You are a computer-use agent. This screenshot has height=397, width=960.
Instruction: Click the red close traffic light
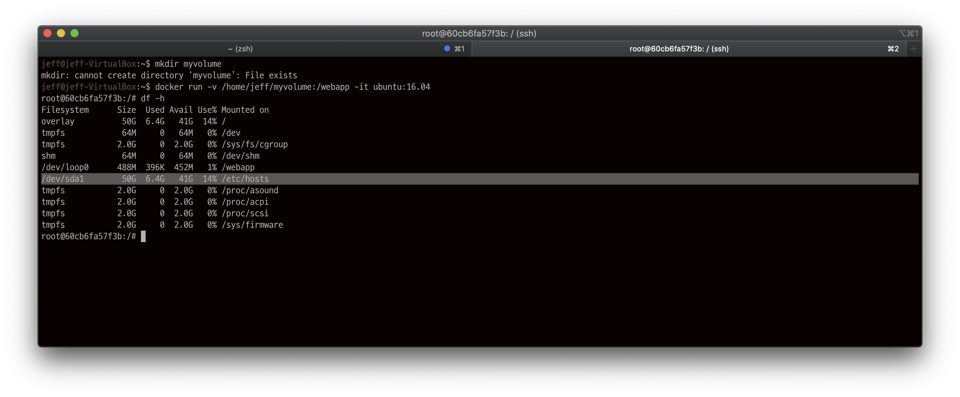tap(47, 33)
